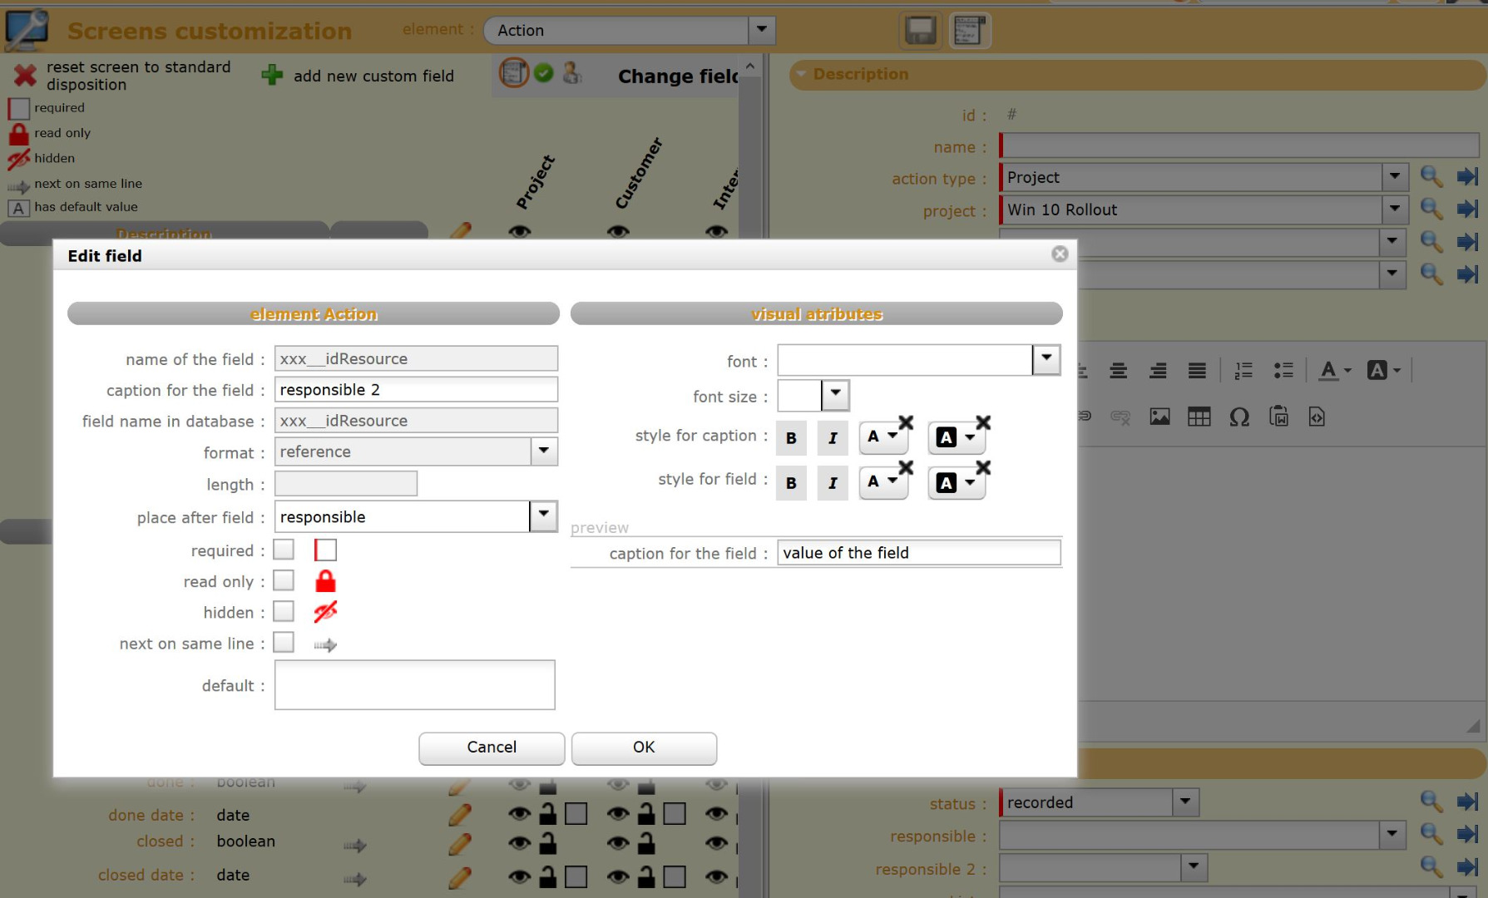Click the insert table icon
The image size is (1488, 898).
[x=1199, y=417]
